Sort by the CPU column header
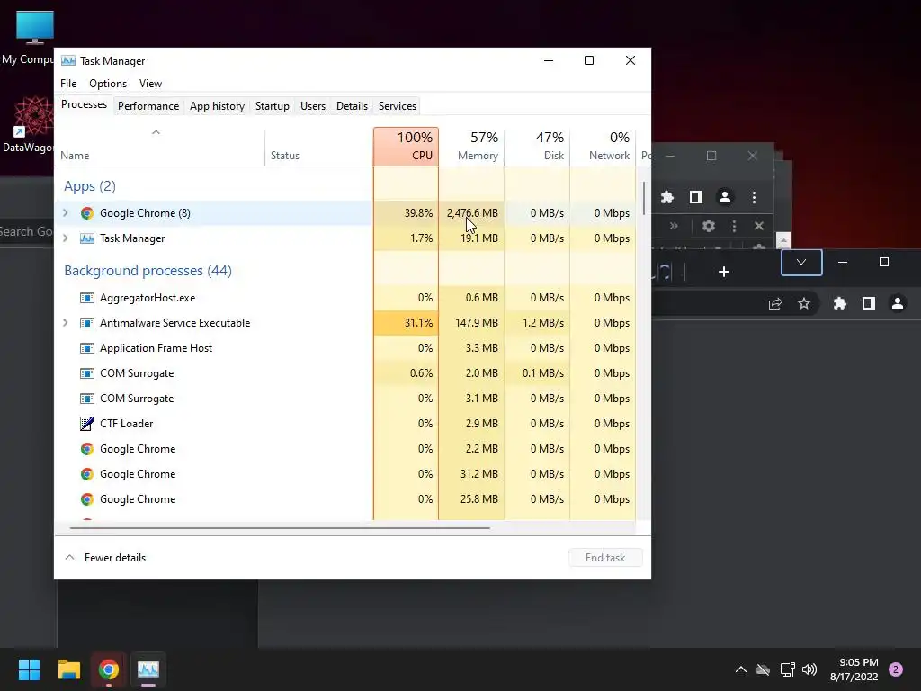The height and width of the screenshot is (691, 921). click(x=406, y=147)
